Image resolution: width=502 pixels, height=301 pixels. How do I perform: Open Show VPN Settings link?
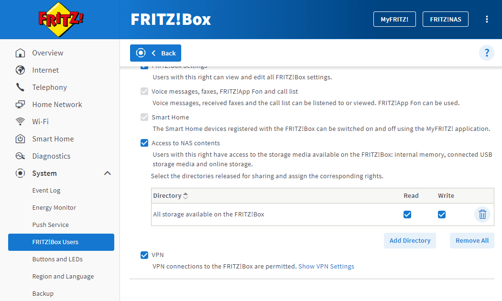[326, 266]
